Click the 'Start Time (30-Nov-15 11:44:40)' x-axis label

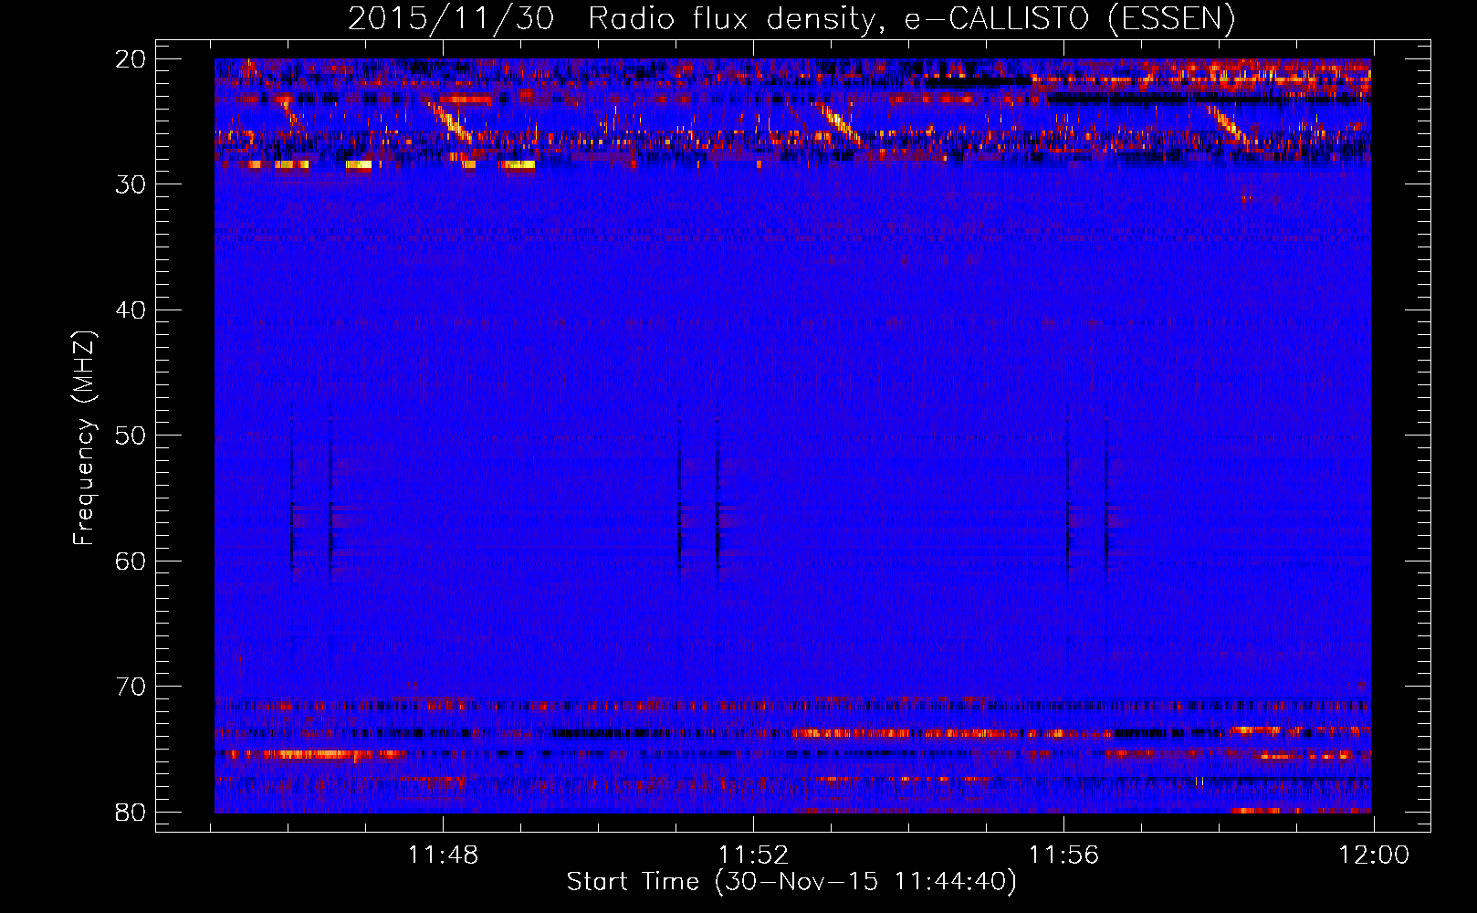[791, 882]
